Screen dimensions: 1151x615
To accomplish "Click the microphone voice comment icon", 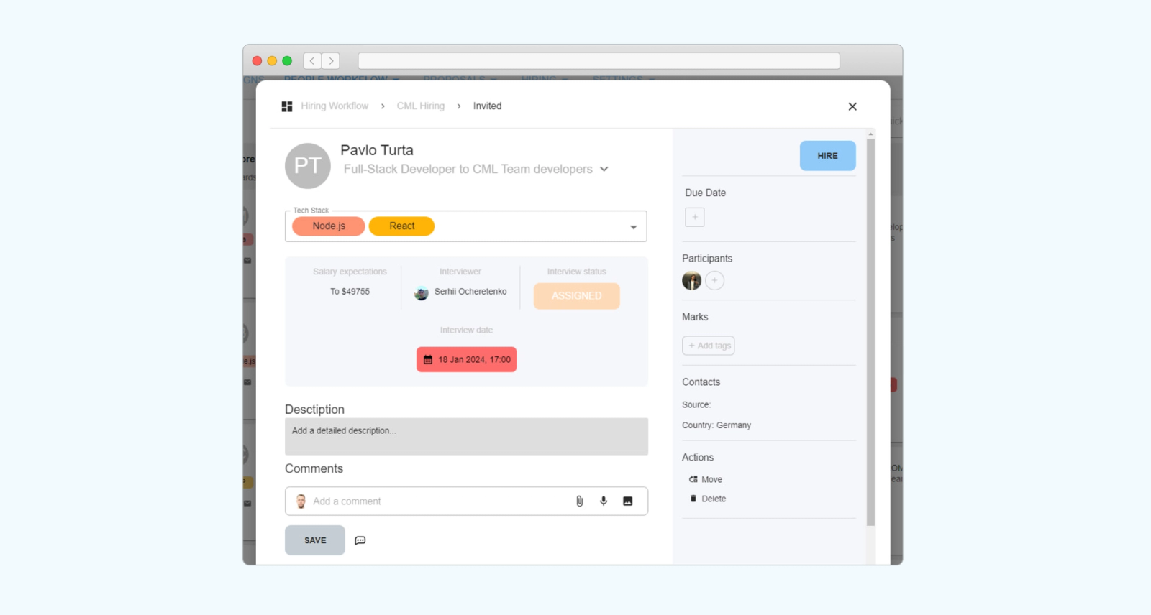I will [x=604, y=501].
